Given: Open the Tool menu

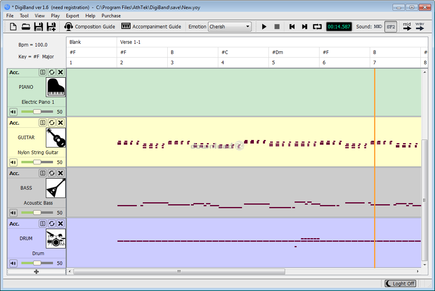Looking at the screenshot, I should tap(24, 16).
